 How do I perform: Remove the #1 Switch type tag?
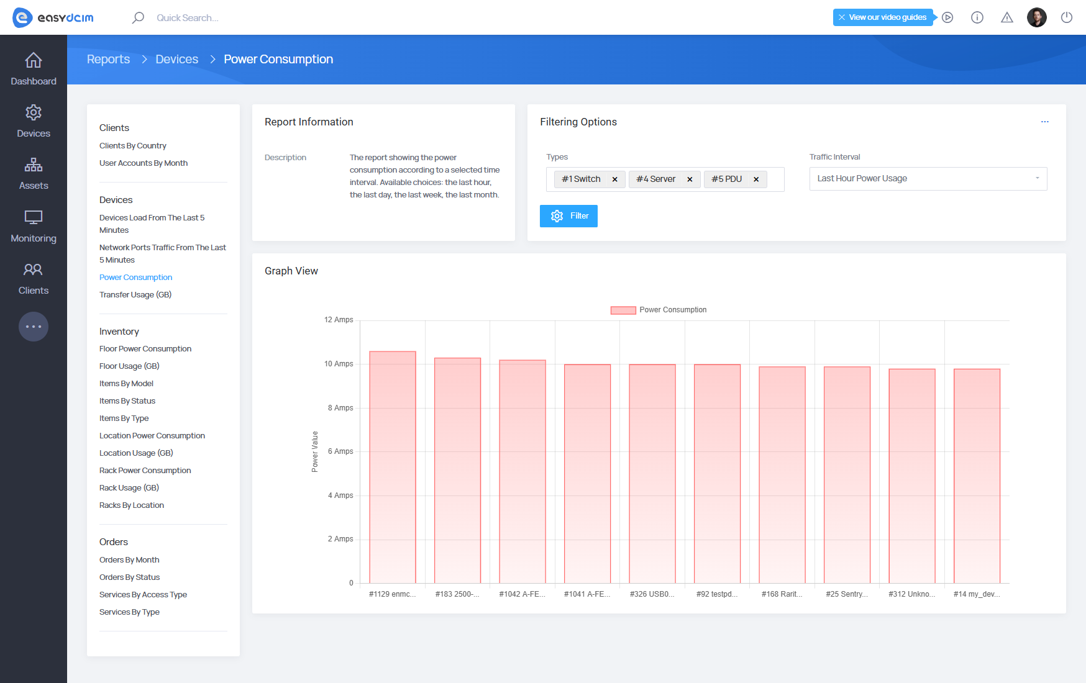pos(615,179)
